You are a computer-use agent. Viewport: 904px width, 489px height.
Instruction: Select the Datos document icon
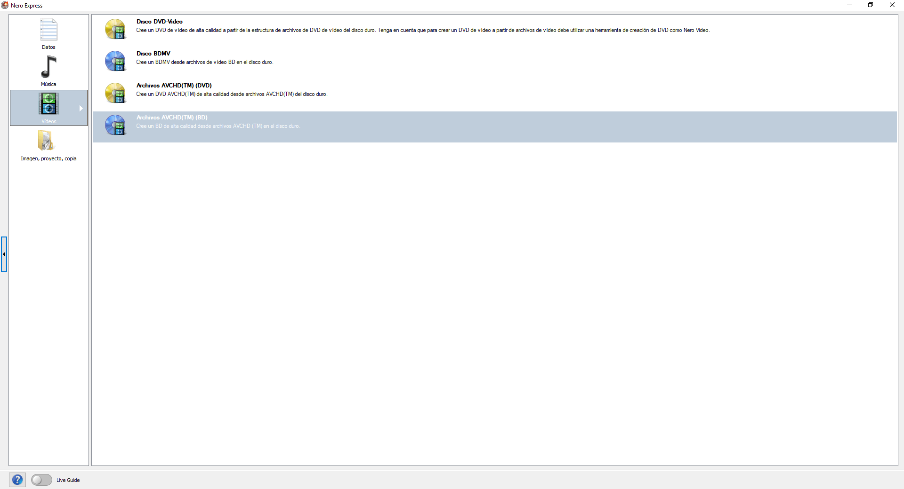(48, 30)
